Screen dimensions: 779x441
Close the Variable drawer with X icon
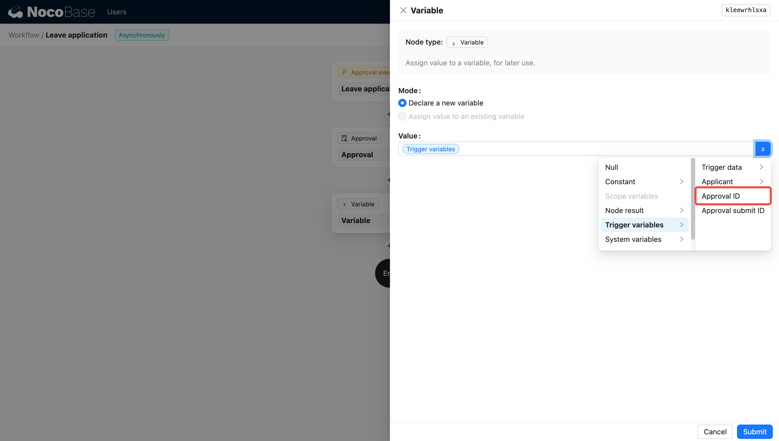[x=403, y=11]
